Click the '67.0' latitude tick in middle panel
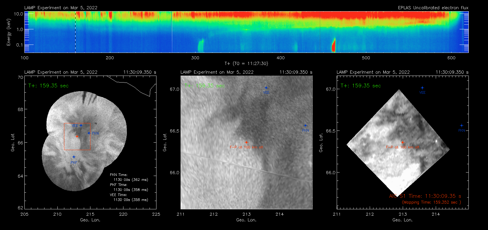The width and height of the screenshot is (488, 230). [175, 89]
